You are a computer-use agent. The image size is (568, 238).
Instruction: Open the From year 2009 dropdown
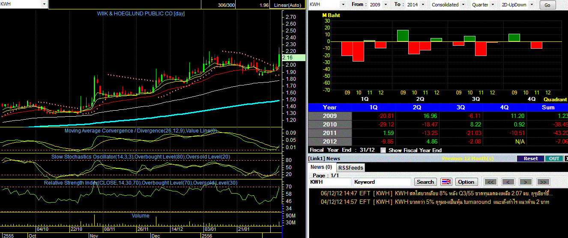pos(386,4)
